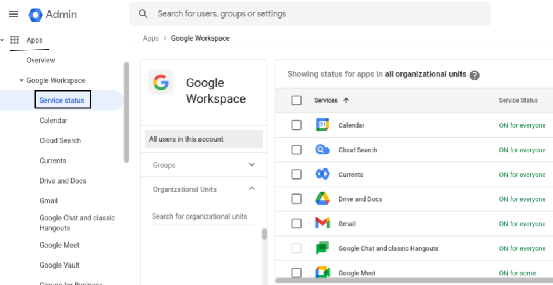Viewport: 553px width, 285px height.
Task: Open the Calendar service name in table
Action: [x=352, y=125]
